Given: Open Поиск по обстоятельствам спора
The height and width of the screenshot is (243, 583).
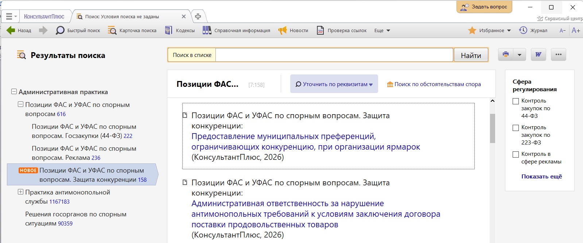Looking at the screenshot, I should coord(434,84).
